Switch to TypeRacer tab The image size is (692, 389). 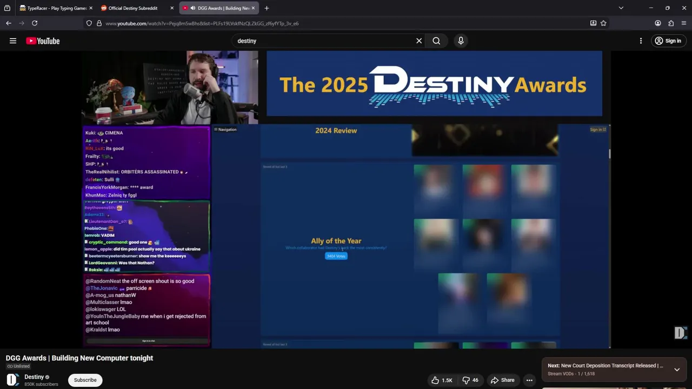pos(55,8)
